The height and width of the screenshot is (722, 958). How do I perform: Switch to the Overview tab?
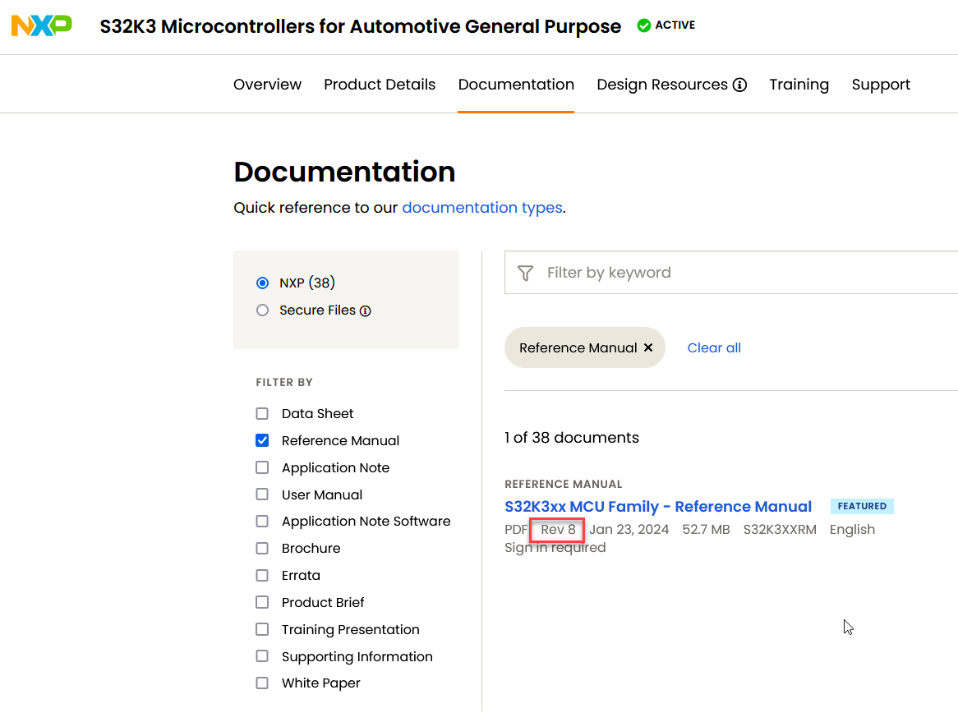267,84
